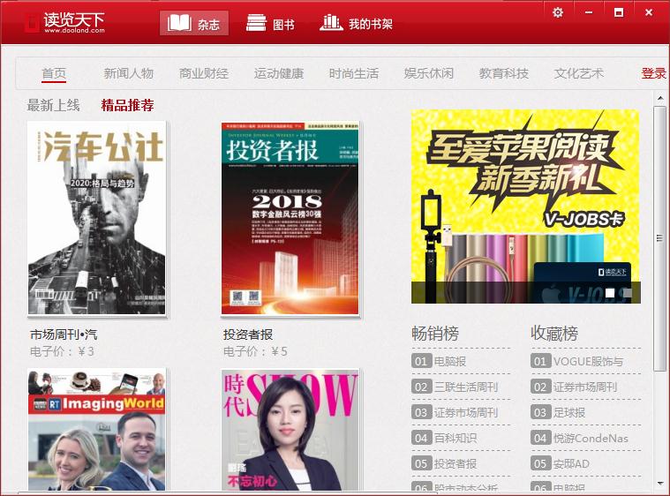The image size is (670, 496).
Task: Click the 畅销榜 heading
Action: [x=435, y=334]
